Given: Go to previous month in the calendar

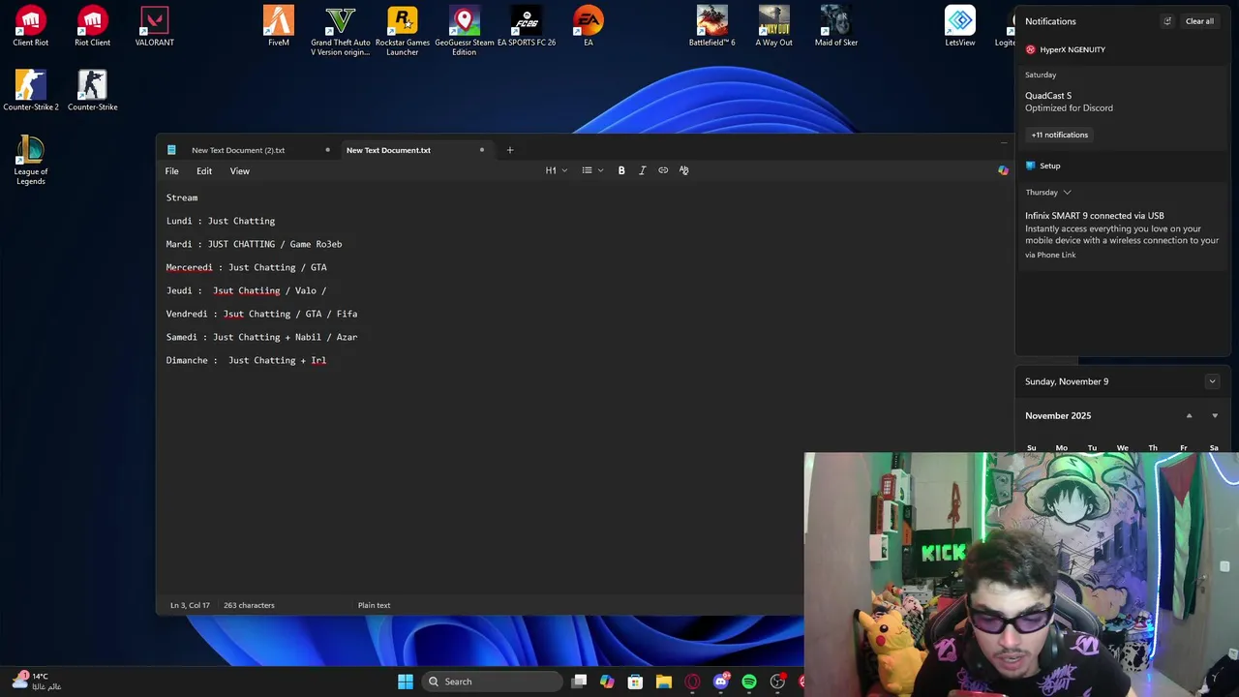Looking at the screenshot, I should coord(1189,415).
